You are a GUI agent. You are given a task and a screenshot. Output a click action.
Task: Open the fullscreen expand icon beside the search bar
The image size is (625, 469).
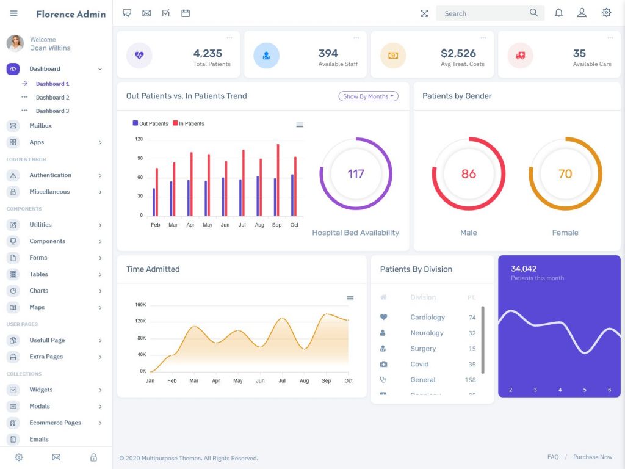[424, 12]
